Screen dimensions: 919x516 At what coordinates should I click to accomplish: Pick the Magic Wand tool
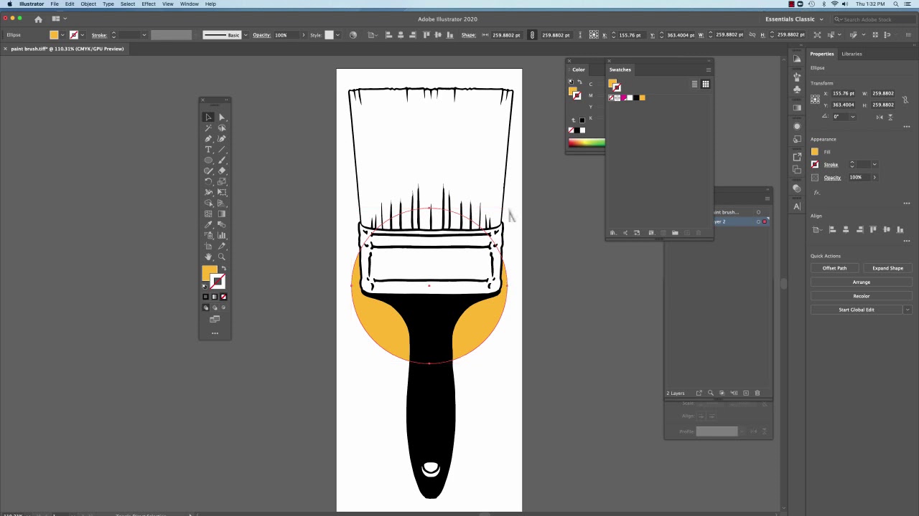coord(208,128)
